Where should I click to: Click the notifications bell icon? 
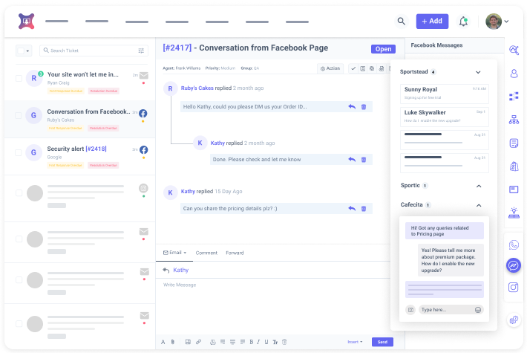pos(464,22)
